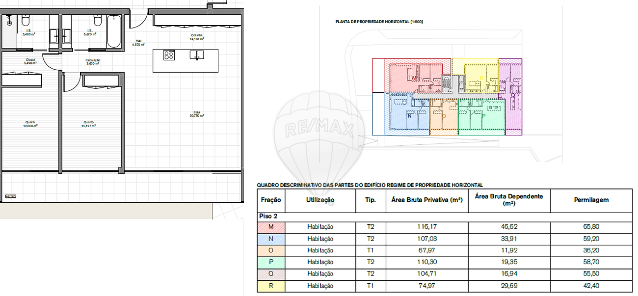Click the orange O unit on the site plan

tap(444, 115)
